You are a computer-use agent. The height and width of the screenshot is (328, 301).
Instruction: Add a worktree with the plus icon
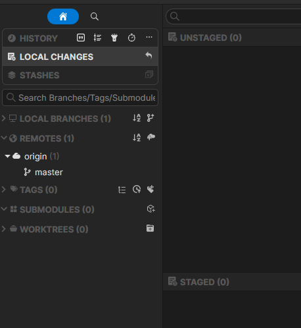coord(150,229)
